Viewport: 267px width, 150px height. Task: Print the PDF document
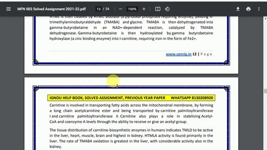point(249,9)
